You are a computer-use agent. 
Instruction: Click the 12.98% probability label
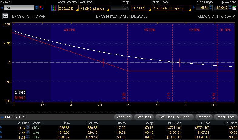click(x=194, y=30)
